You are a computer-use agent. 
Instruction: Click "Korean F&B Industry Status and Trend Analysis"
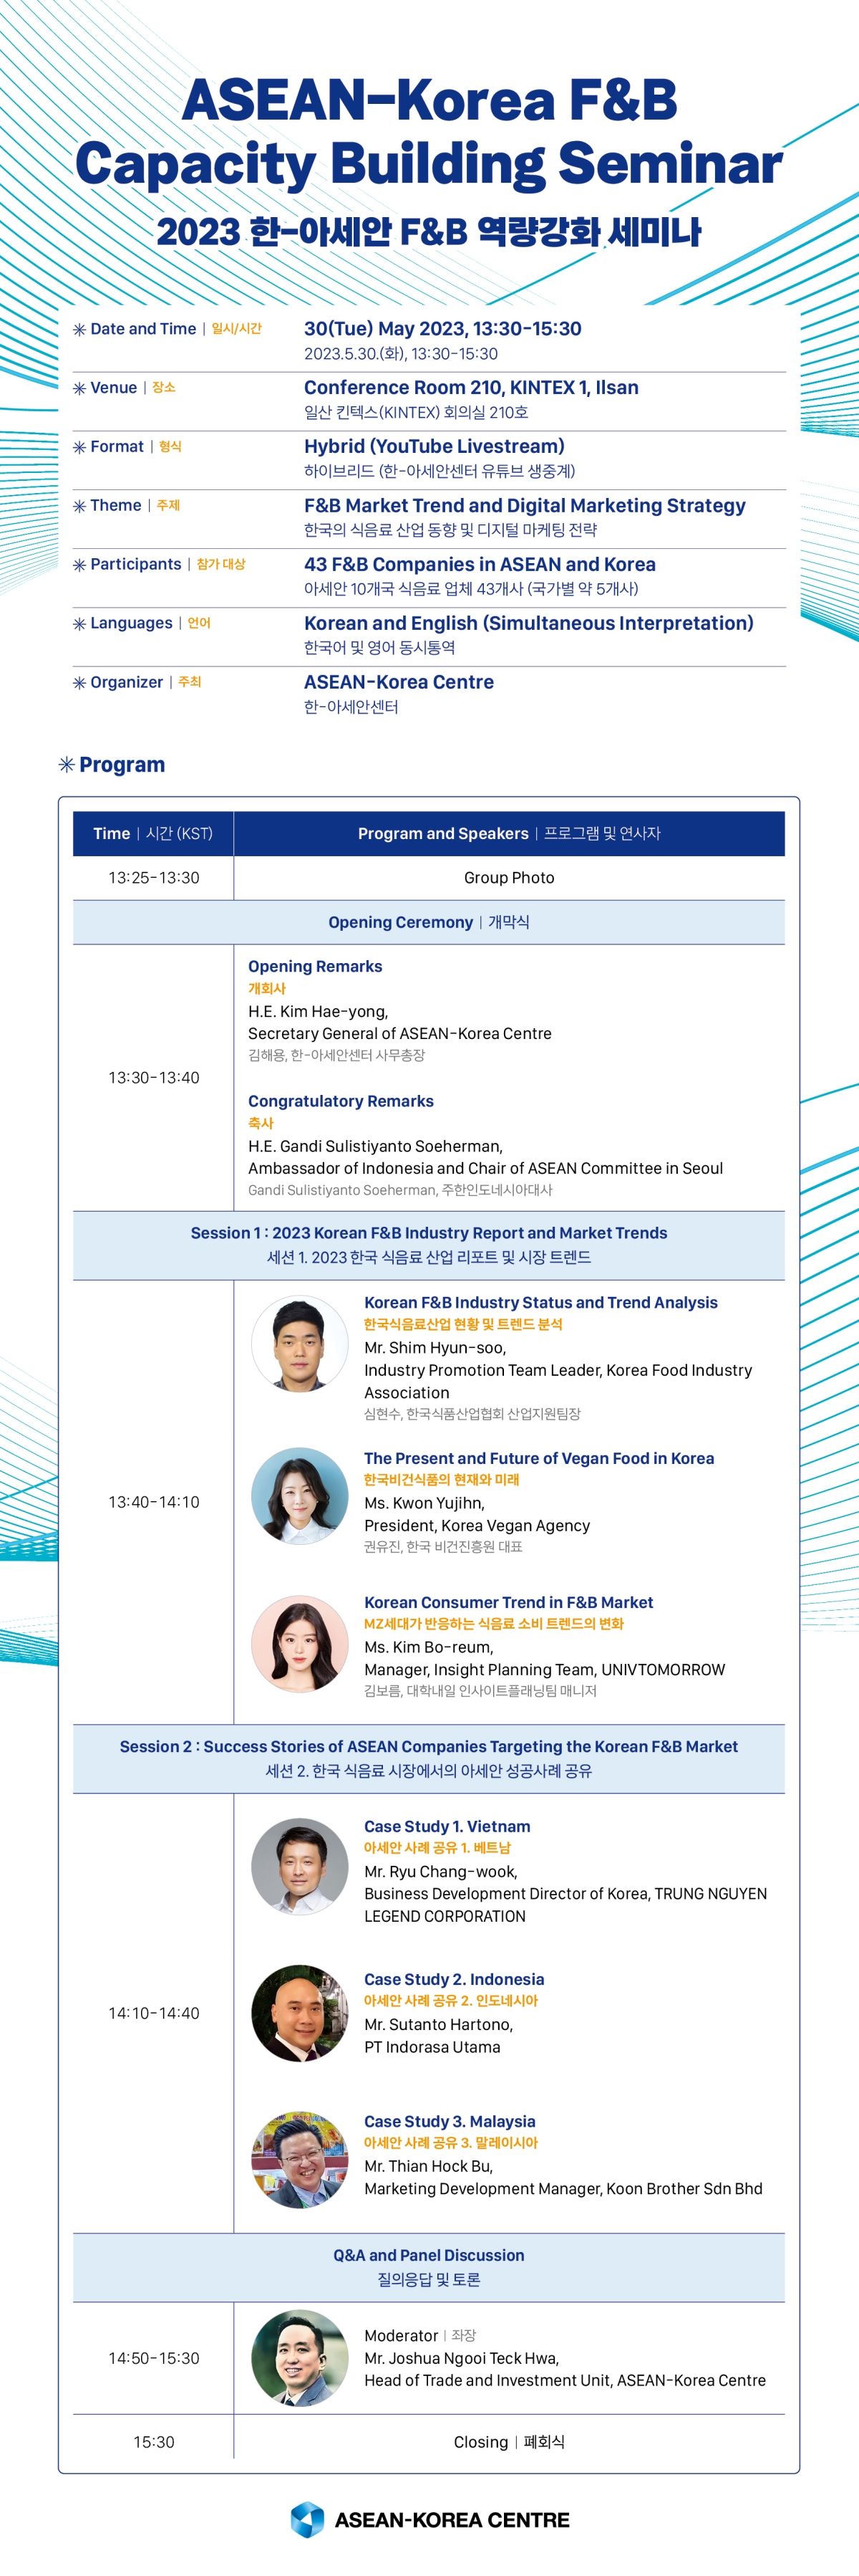pyautogui.click(x=540, y=1302)
